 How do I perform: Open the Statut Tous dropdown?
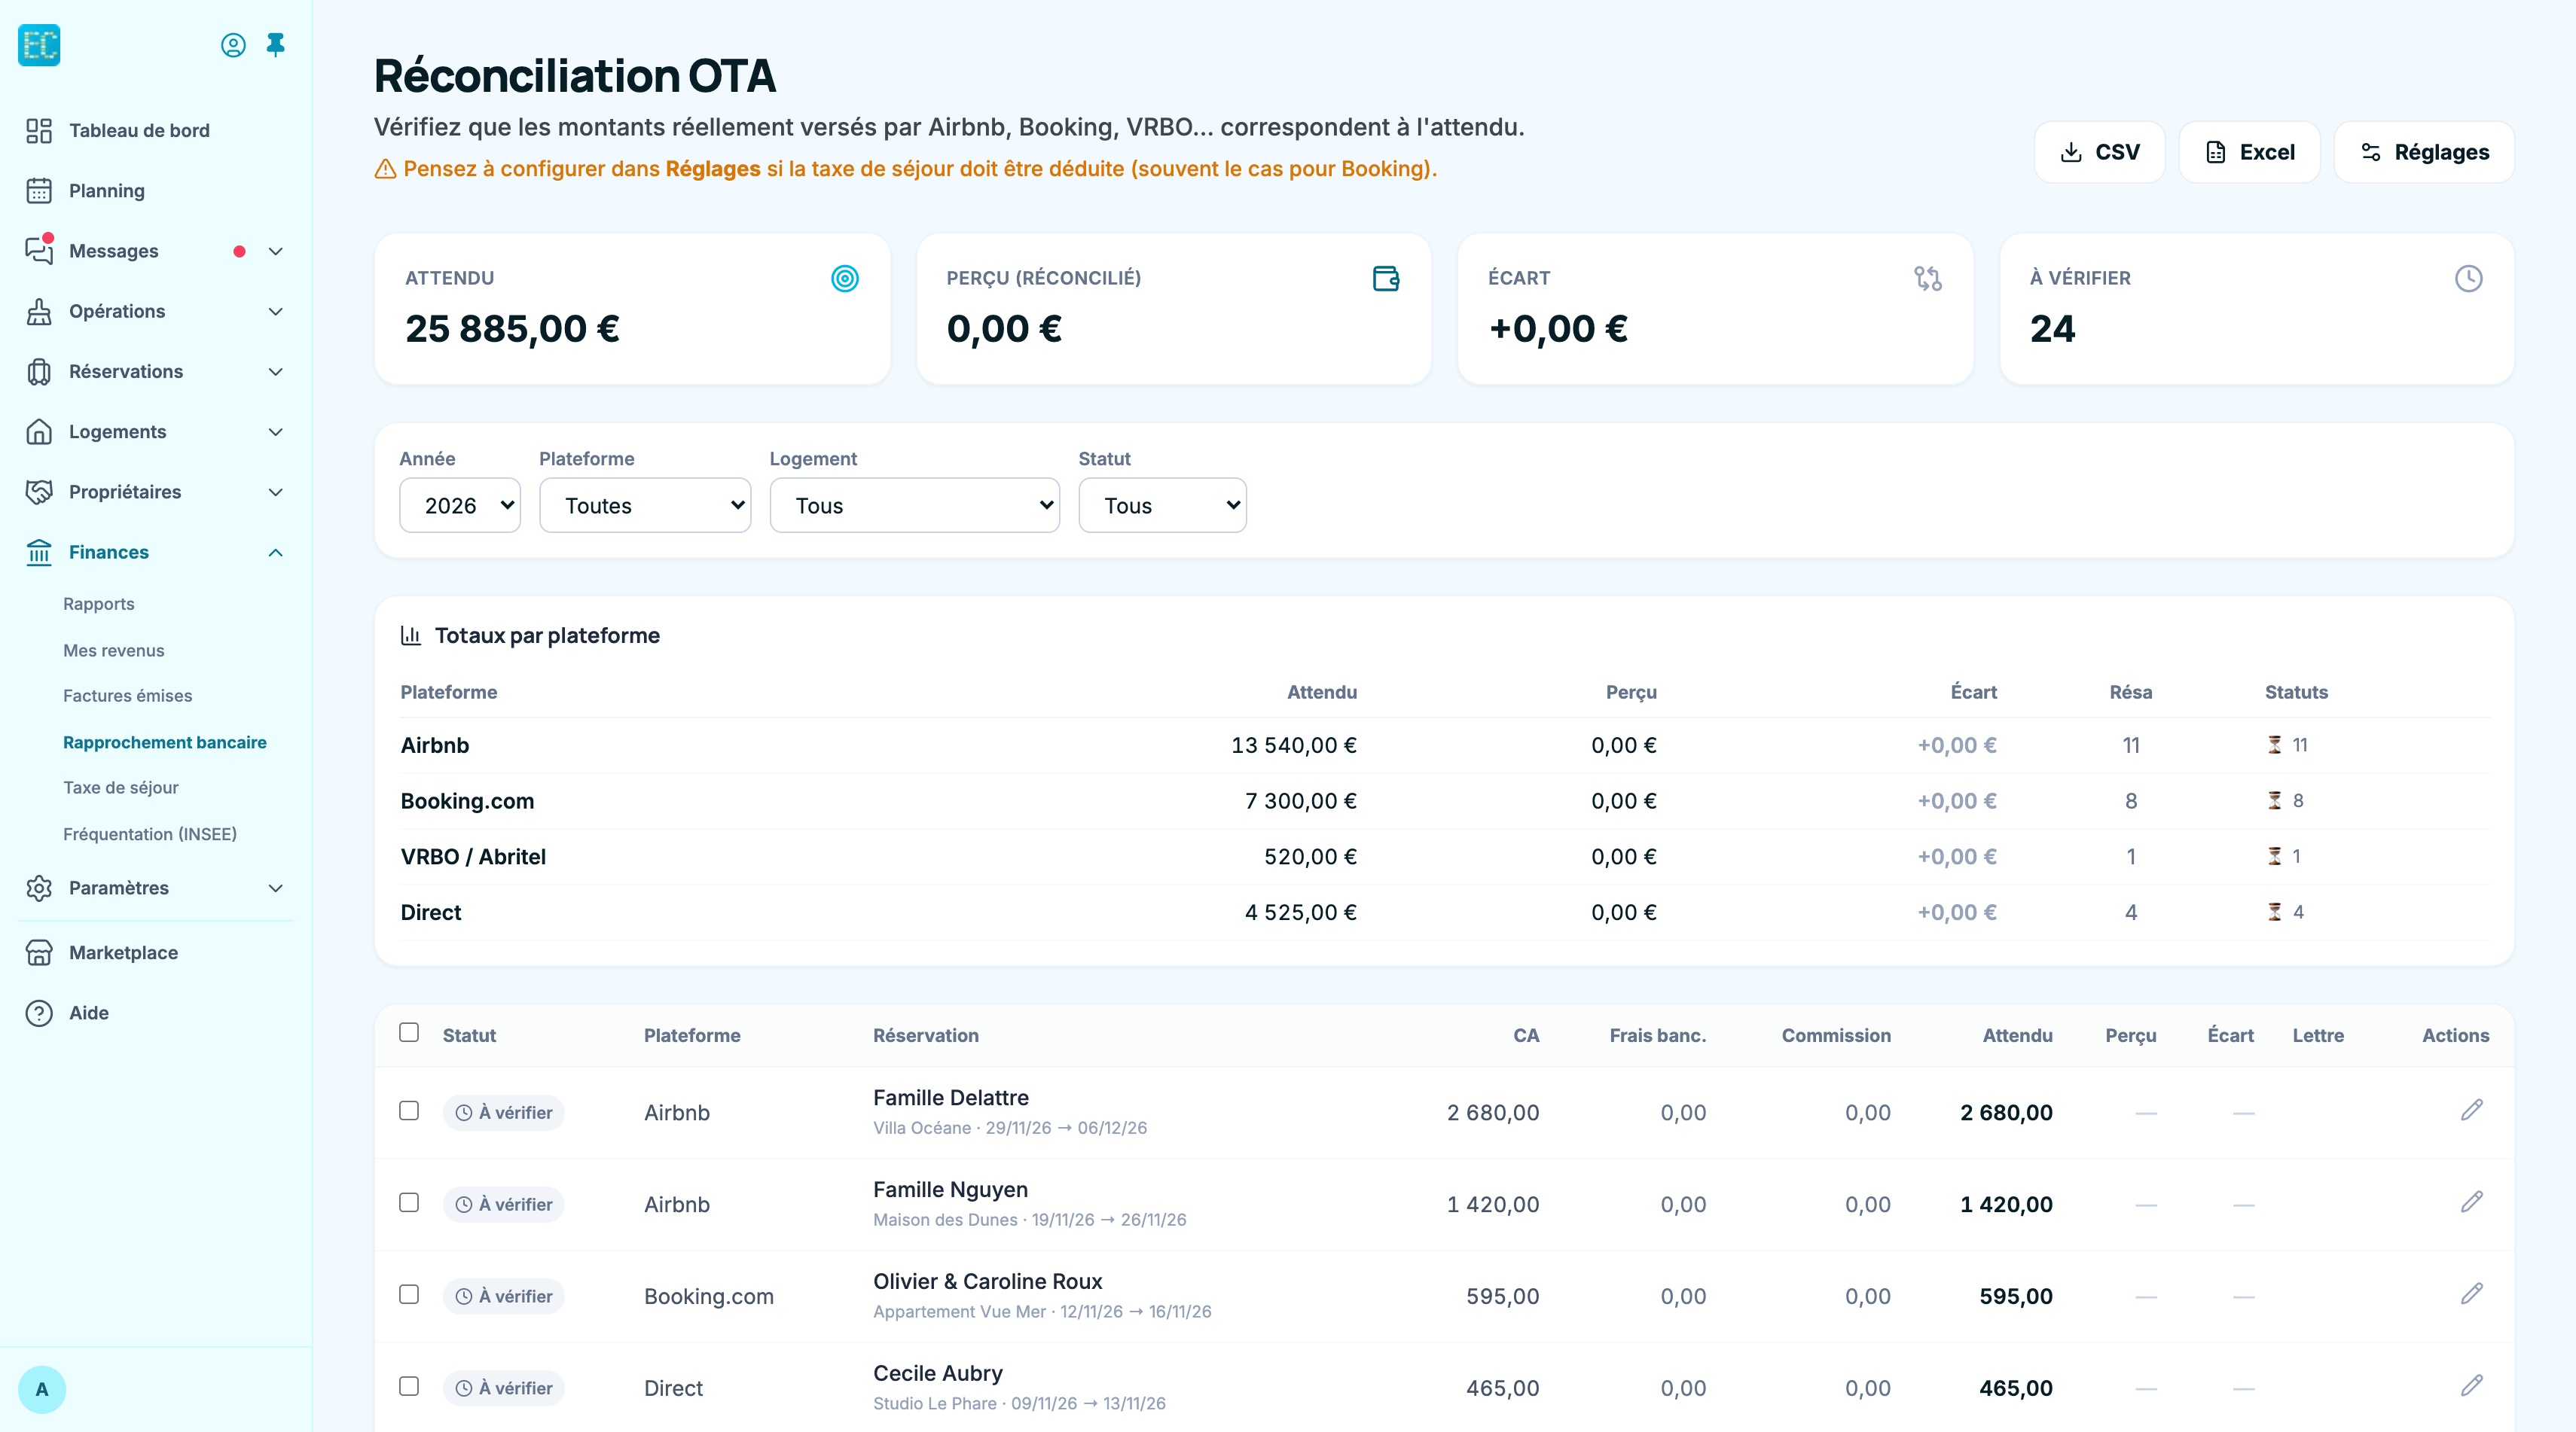coord(1162,506)
